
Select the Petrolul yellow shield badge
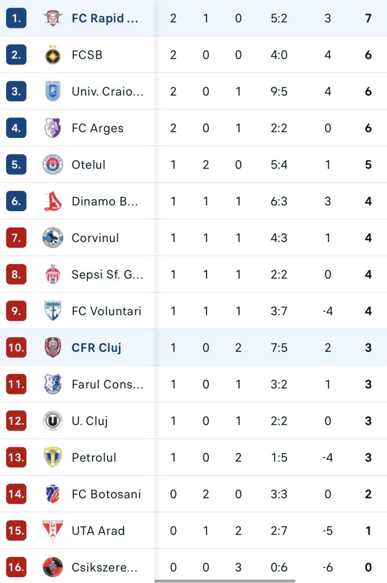52,457
